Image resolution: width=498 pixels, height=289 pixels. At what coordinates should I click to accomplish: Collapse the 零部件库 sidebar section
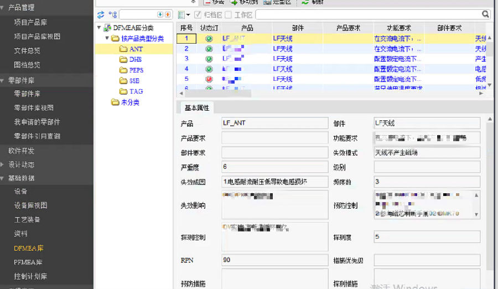coord(3,80)
